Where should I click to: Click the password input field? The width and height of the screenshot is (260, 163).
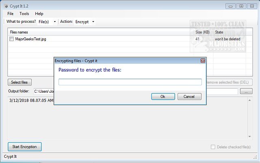click(130, 82)
